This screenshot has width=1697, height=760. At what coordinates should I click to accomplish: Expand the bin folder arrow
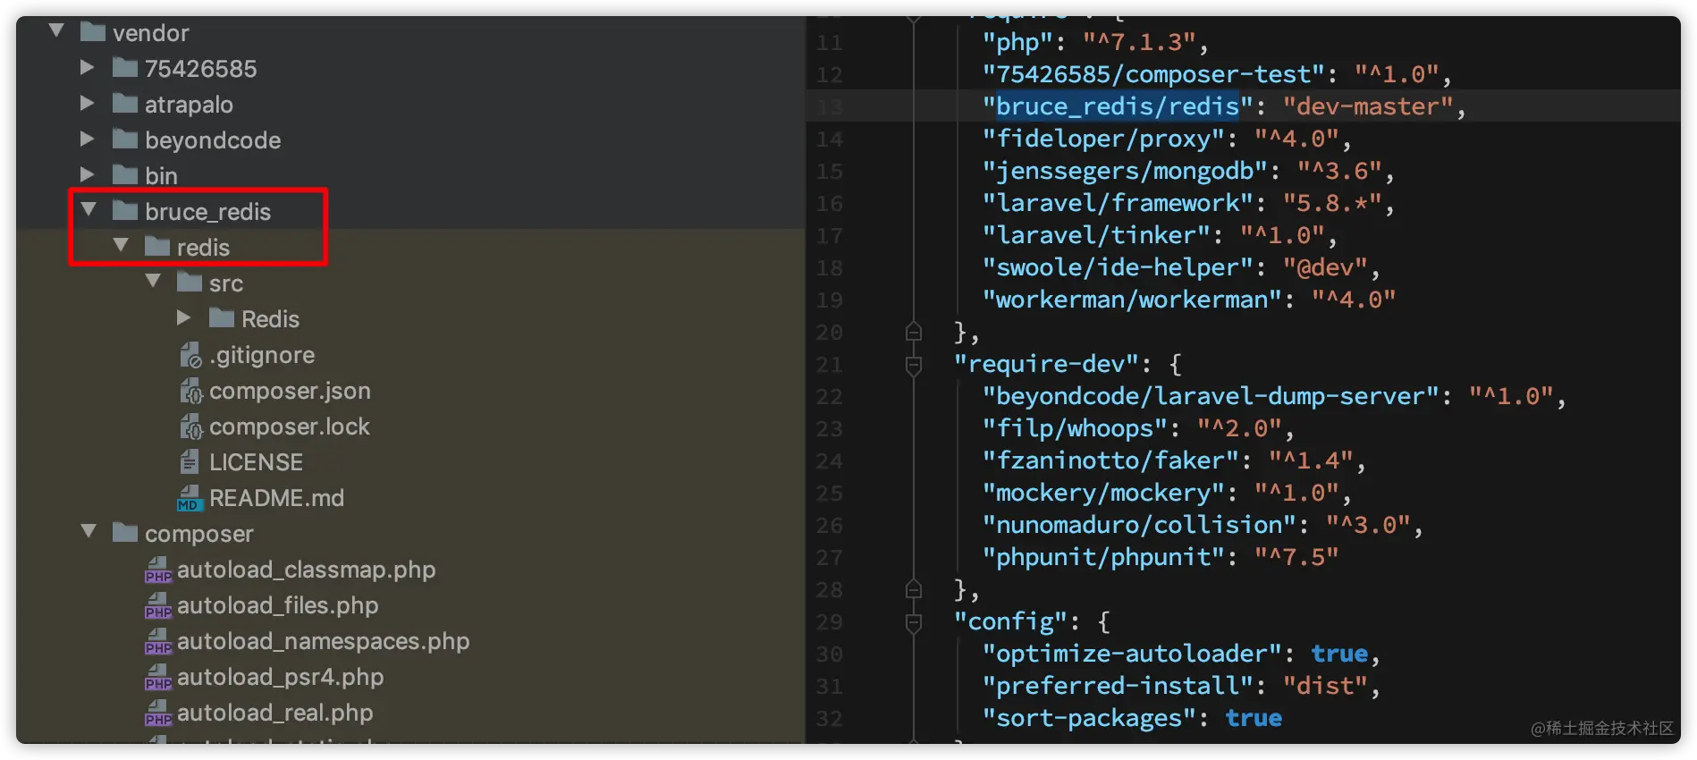[87, 174]
